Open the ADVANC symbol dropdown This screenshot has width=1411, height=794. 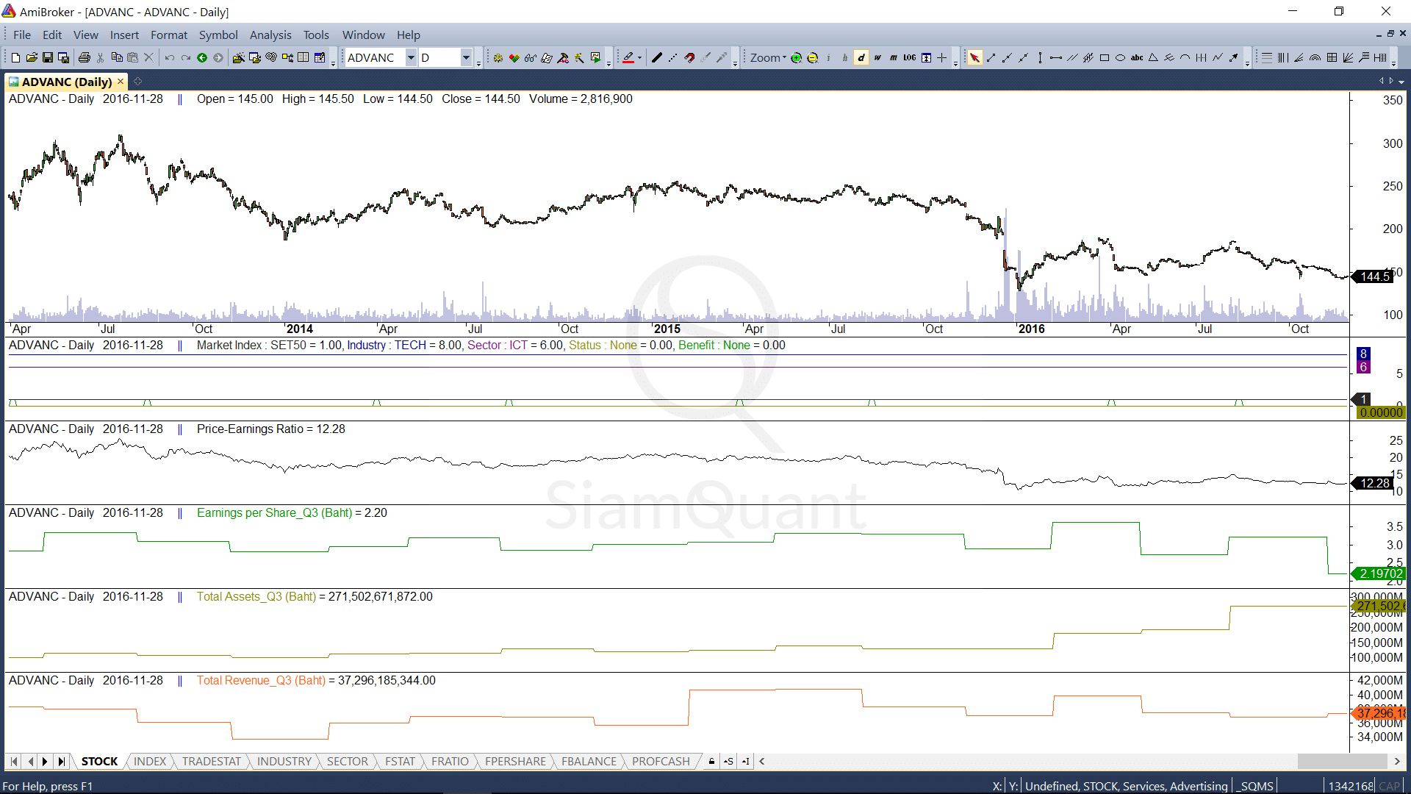411,58
